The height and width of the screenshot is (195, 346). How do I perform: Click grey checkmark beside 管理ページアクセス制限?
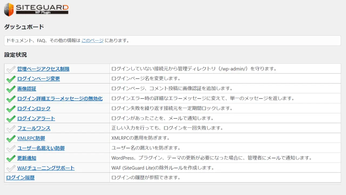[x=11, y=69]
